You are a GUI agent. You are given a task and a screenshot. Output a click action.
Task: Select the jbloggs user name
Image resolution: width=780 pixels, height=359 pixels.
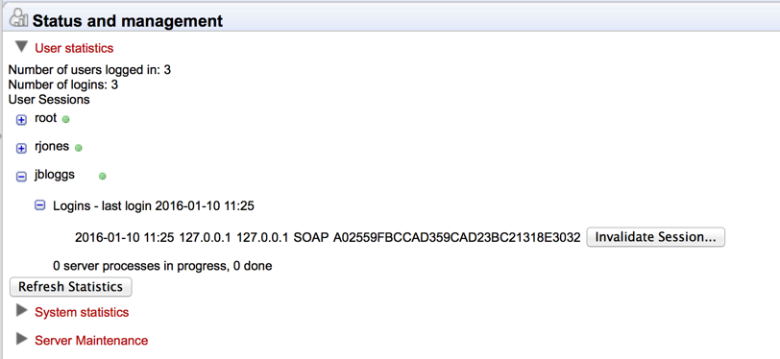point(54,176)
